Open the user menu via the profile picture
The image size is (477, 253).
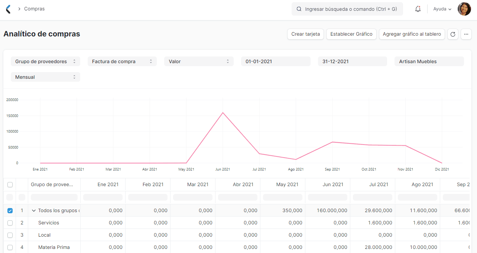coord(464,9)
